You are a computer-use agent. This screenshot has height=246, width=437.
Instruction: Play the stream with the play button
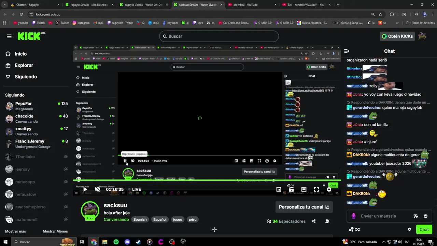pyautogui.click(x=85, y=189)
